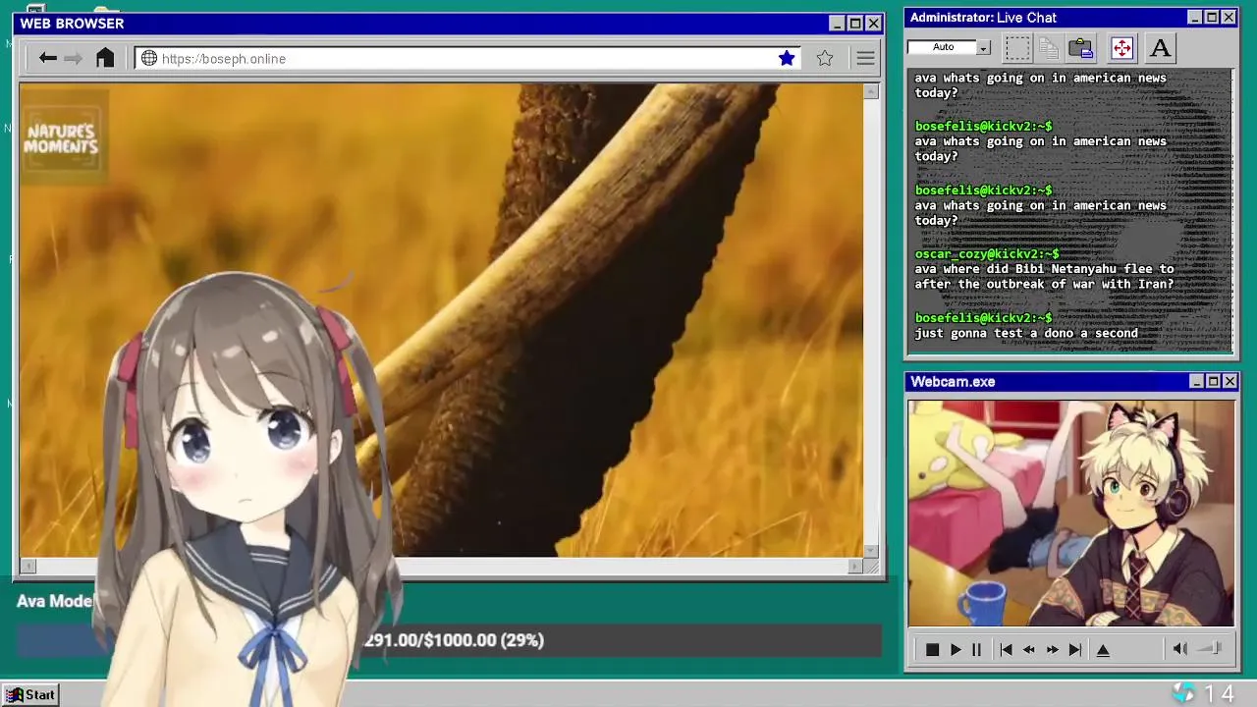Maximize the Webcam.exe window
The height and width of the screenshot is (707, 1257).
point(1213,382)
